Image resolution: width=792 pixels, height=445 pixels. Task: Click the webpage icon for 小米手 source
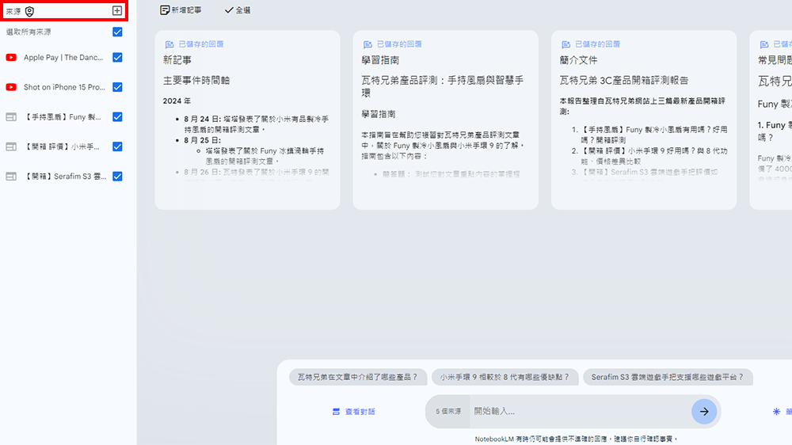pos(11,146)
